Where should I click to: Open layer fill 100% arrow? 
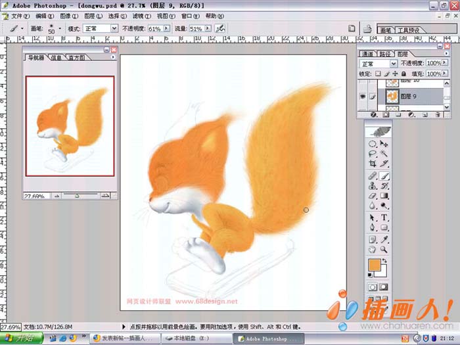445,73
